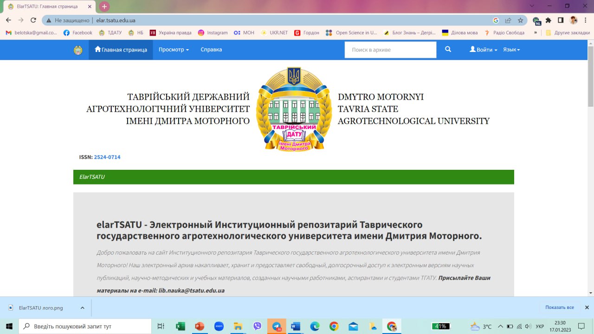This screenshot has width=594, height=334.
Task: Toggle the browser side panel
Action: point(561,20)
